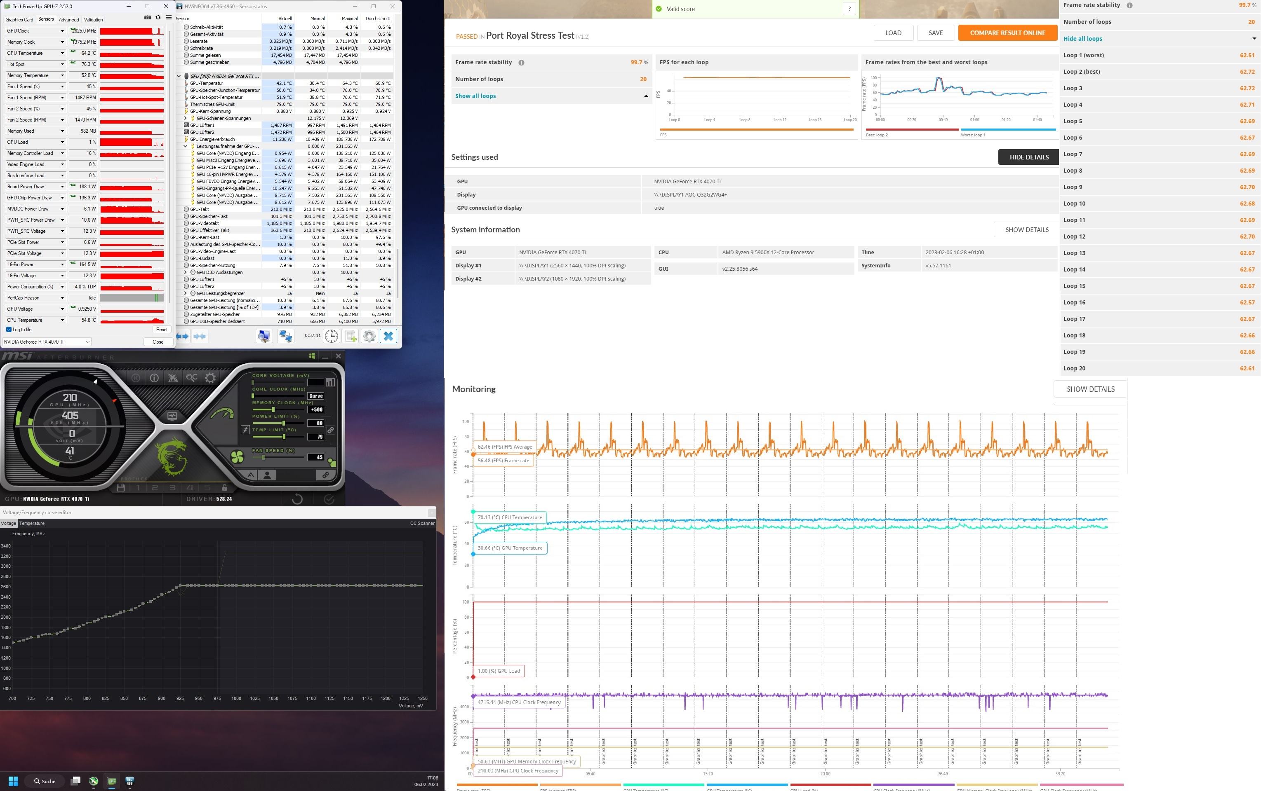The image size is (1261, 791).
Task: Select Temperature tab in curve editor
Action: [x=32, y=523]
